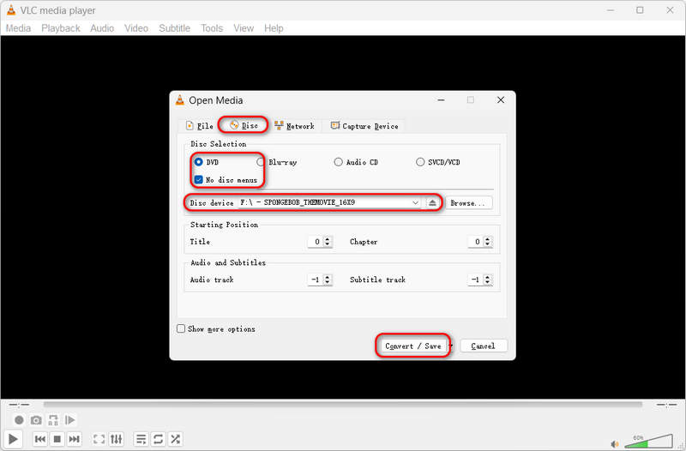Select the SVCD/VCD radio button
This screenshot has width=686, height=451.
coord(420,162)
